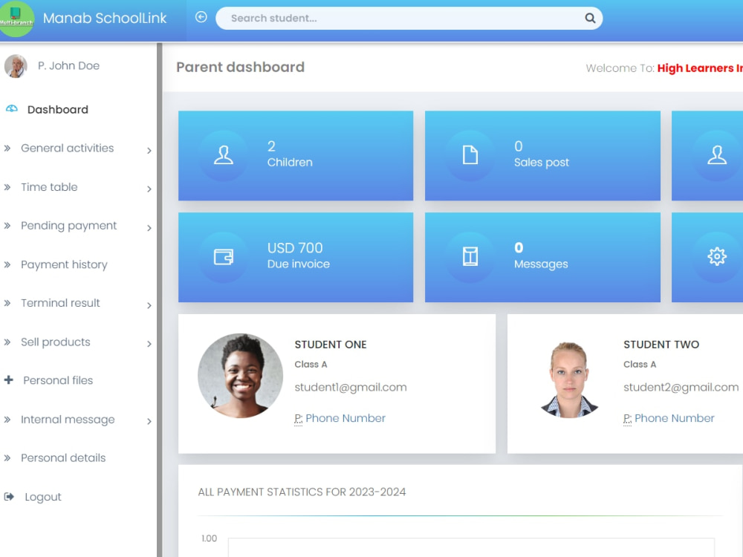Click double-chevron icon beside Terminal result
Image resolution: width=743 pixels, height=557 pixels.
point(7,303)
